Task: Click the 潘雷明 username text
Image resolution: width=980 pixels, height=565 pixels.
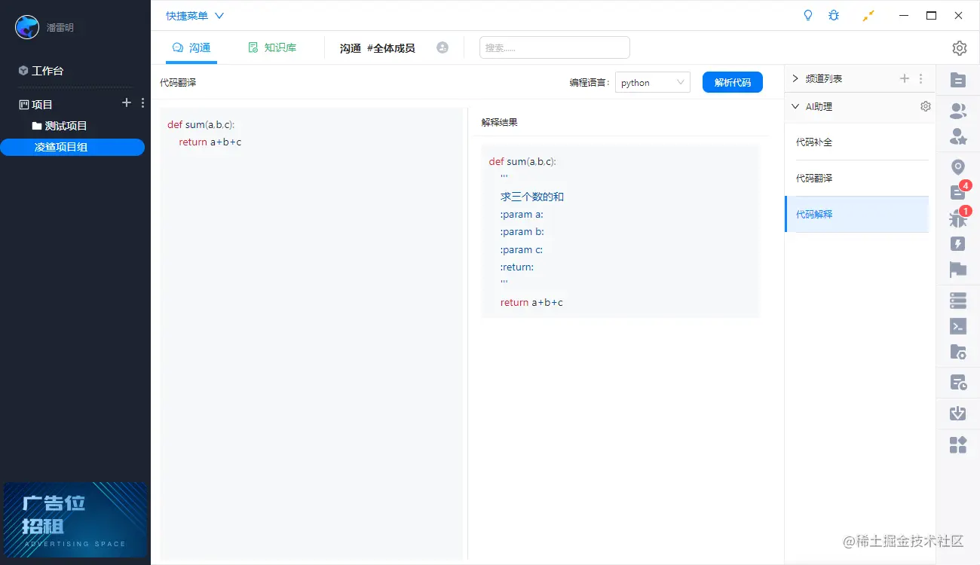Action: click(x=60, y=27)
